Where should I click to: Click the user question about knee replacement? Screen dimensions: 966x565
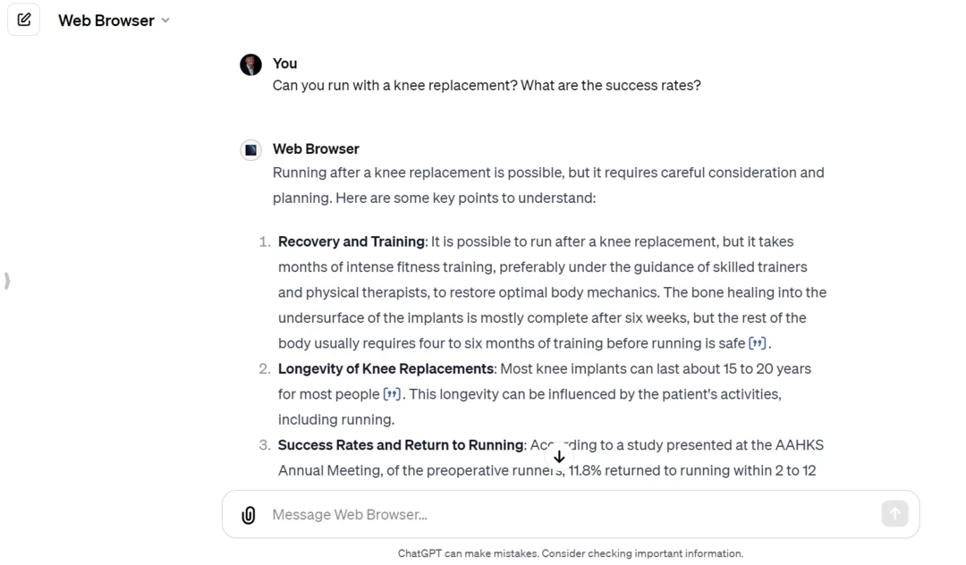[487, 86]
